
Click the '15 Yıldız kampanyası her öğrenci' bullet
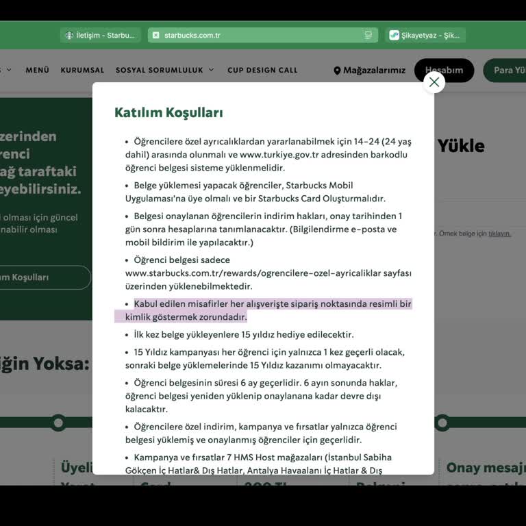(264, 359)
